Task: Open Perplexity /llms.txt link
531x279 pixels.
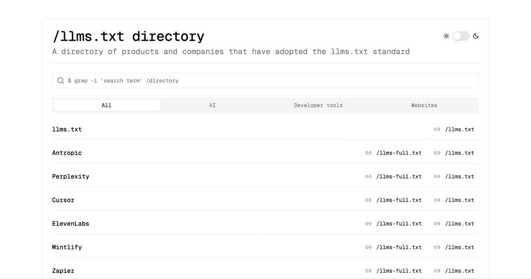Action: pyautogui.click(x=459, y=176)
